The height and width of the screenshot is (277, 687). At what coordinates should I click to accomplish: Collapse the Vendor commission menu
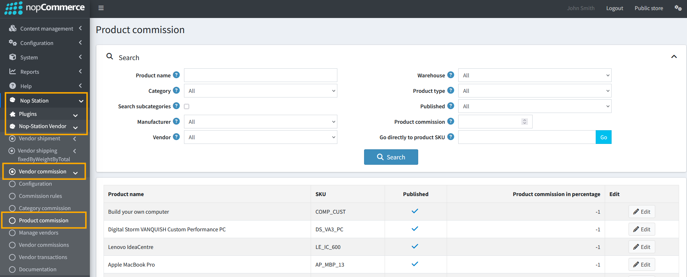(x=75, y=173)
